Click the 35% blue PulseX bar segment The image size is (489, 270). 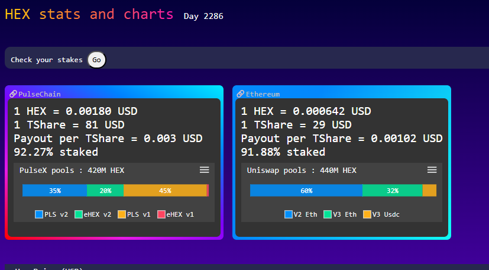point(54,191)
